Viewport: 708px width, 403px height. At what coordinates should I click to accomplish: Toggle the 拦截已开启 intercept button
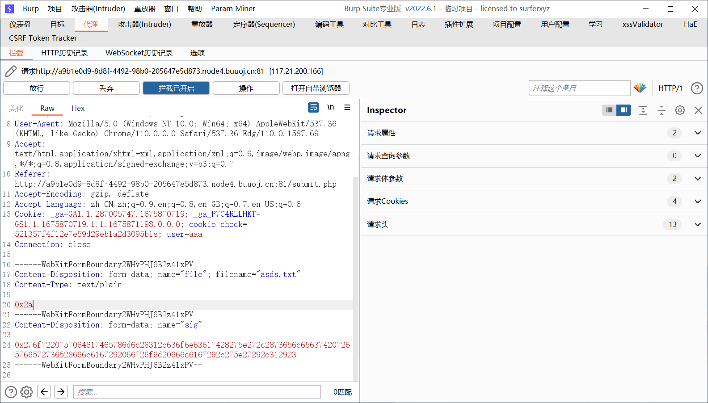pos(176,88)
